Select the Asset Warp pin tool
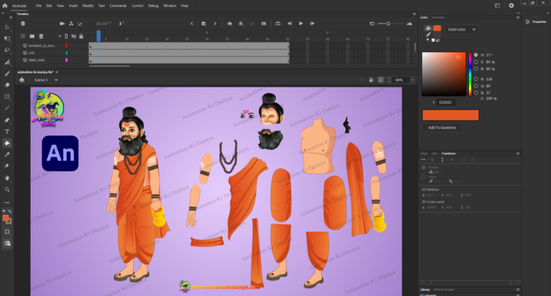The width and height of the screenshot is (551, 296). pyautogui.click(x=7, y=166)
